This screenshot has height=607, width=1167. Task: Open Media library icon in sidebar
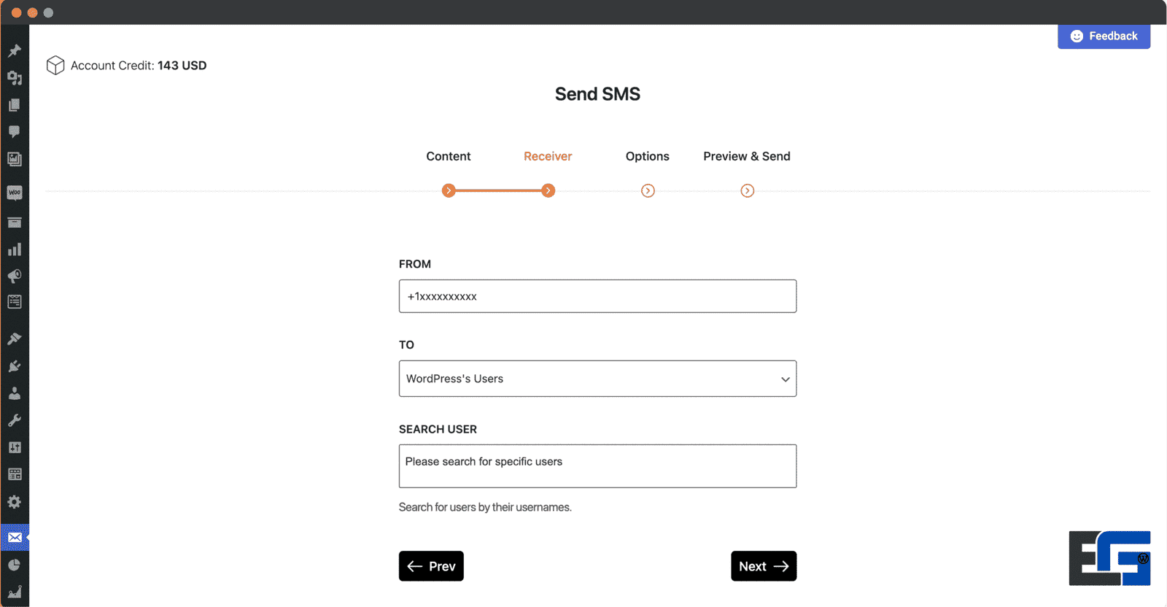point(15,78)
